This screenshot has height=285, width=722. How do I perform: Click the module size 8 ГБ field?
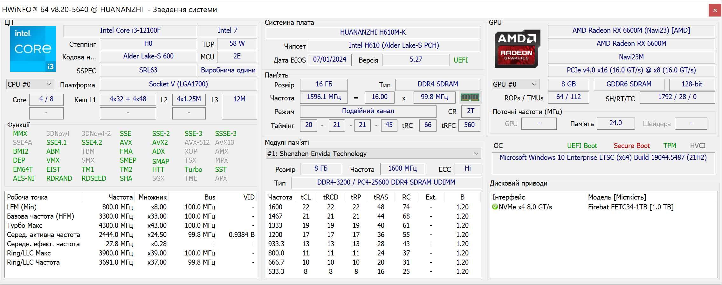(321, 169)
